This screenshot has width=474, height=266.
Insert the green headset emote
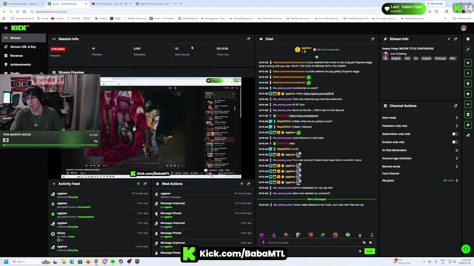pyautogui.click(x=348, y=235)
